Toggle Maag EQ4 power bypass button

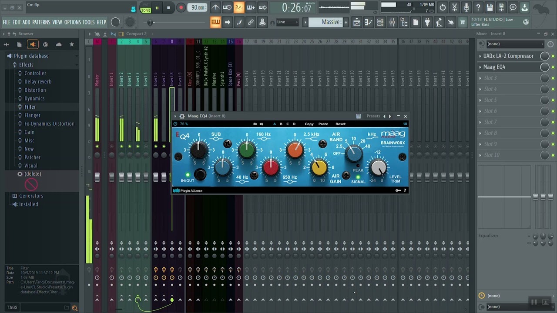175,124
